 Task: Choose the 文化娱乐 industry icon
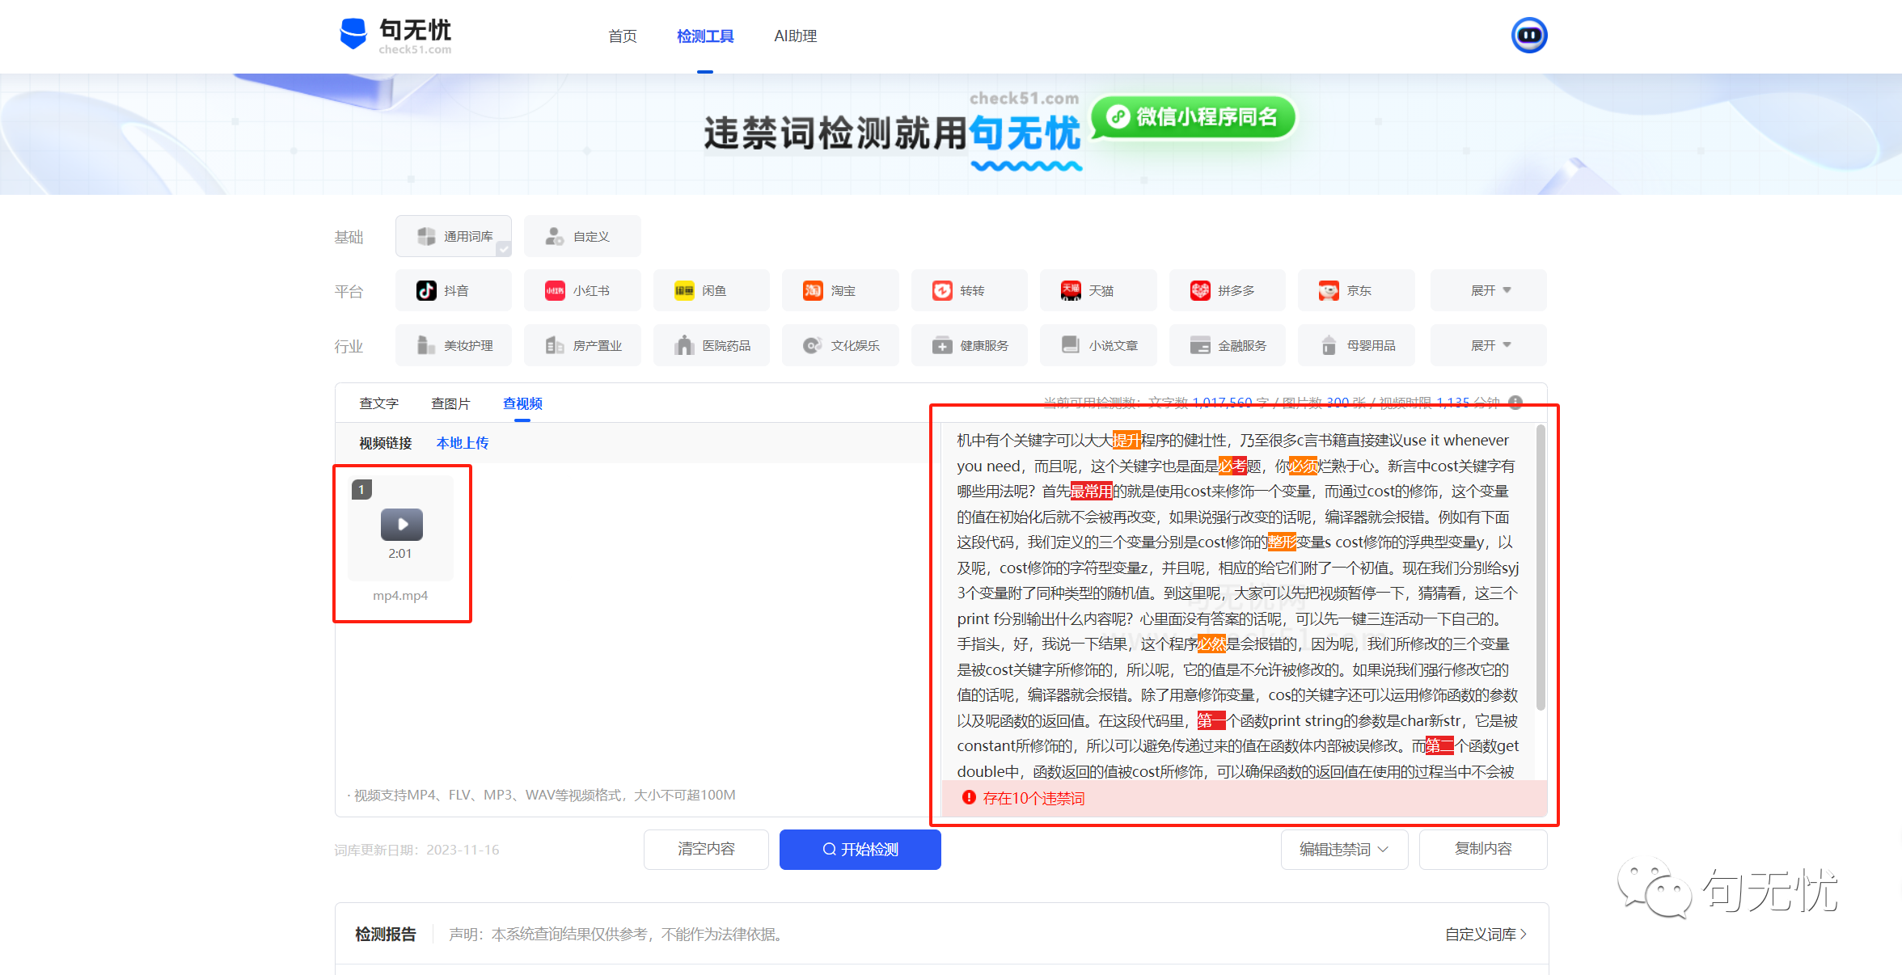click(813, 345)
